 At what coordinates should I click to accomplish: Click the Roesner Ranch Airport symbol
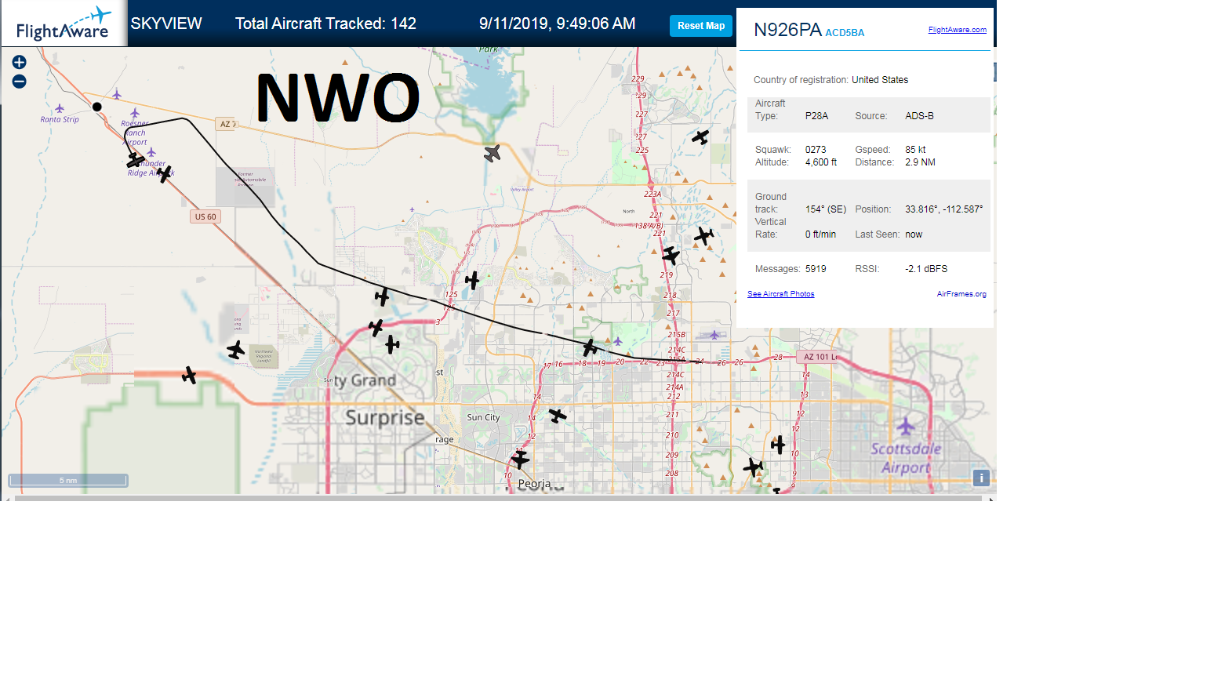tap(135, 113)
